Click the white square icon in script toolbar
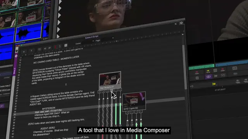This screenshot has height=139, width=248. pyautogui.click(x=65, y=46)
